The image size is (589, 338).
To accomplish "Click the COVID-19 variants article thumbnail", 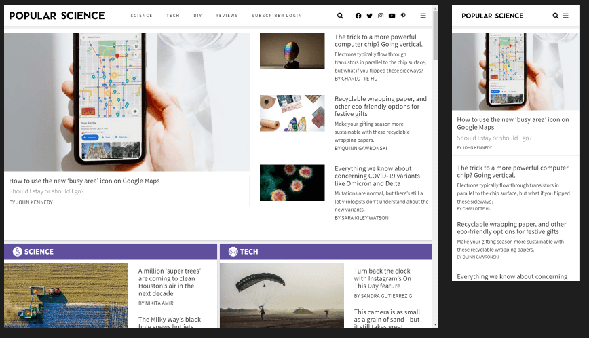I will tap(292, 183).
